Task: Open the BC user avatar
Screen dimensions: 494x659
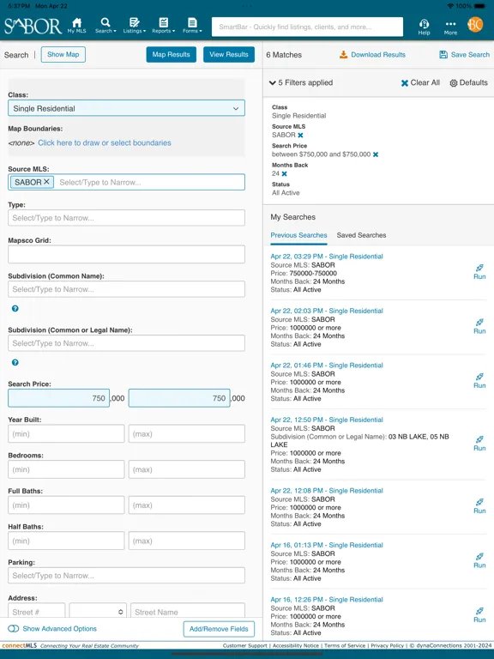Action: tap(475, 25)
